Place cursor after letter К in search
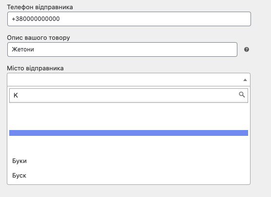This screenshot has width=271, height=197. click(19, 95)
